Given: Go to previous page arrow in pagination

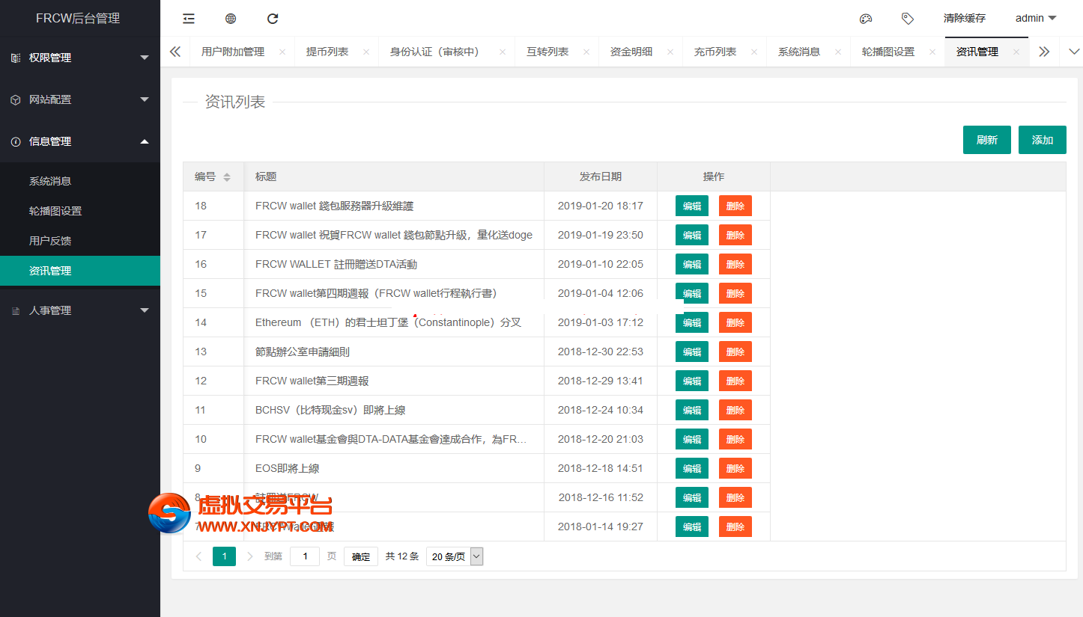Looking at the screenshot, I should tap(198, 556).
